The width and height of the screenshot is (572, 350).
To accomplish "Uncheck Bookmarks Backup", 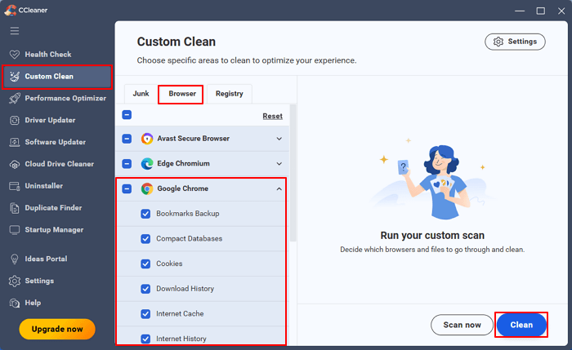I will pos(145,214).
